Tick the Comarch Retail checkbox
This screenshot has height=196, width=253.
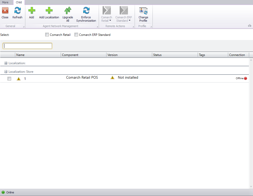coord(47,35)
